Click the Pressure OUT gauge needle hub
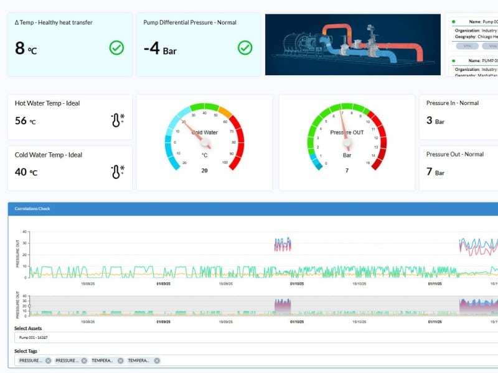498x373 pixels. pyautogui.click(x=347, y=144)
